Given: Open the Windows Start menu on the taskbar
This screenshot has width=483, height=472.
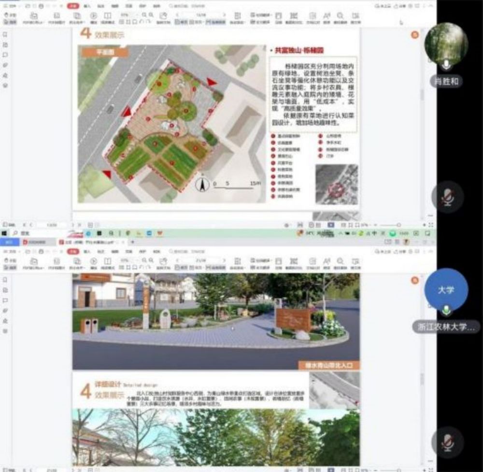Looking at the screenshot, I should (4, 233).
